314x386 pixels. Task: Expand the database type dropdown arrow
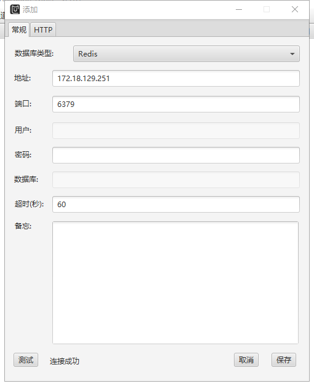point(292,54)
